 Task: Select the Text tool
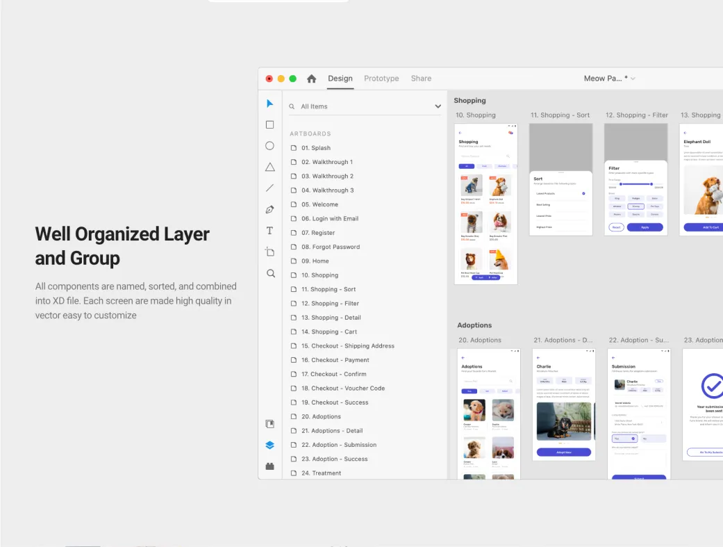click(270, 231)
